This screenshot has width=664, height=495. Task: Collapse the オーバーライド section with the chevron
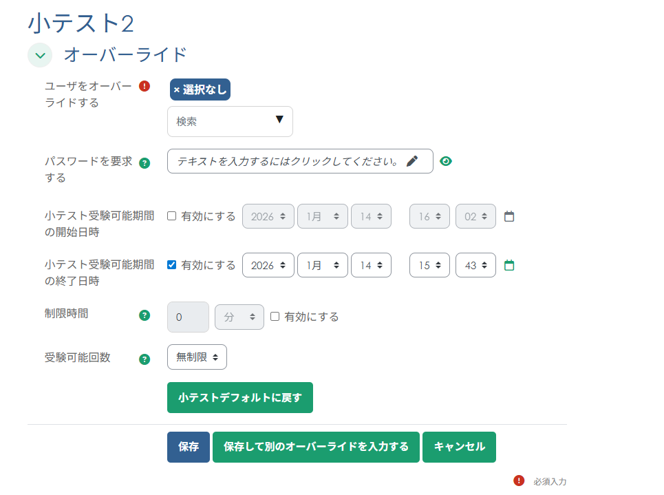pos(40,55)
